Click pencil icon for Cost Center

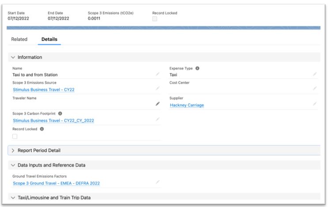pos(315,88)
